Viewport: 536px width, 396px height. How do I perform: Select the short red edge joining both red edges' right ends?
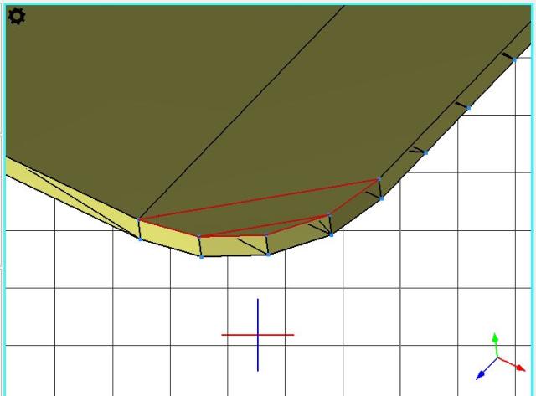point(354,198)
